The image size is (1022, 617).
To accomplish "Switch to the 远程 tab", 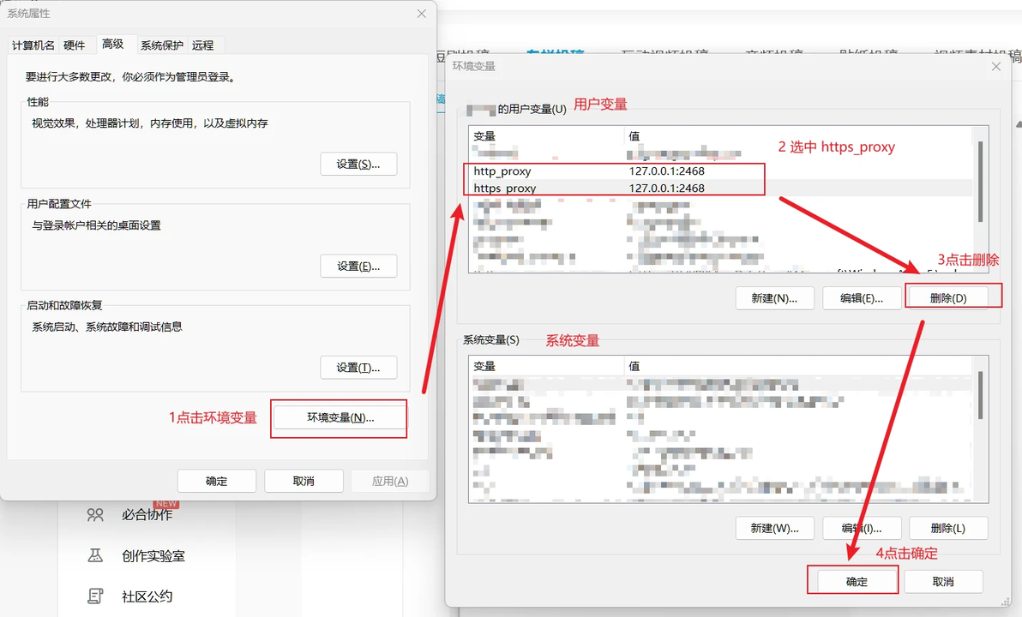I will (x=202, y=45).
